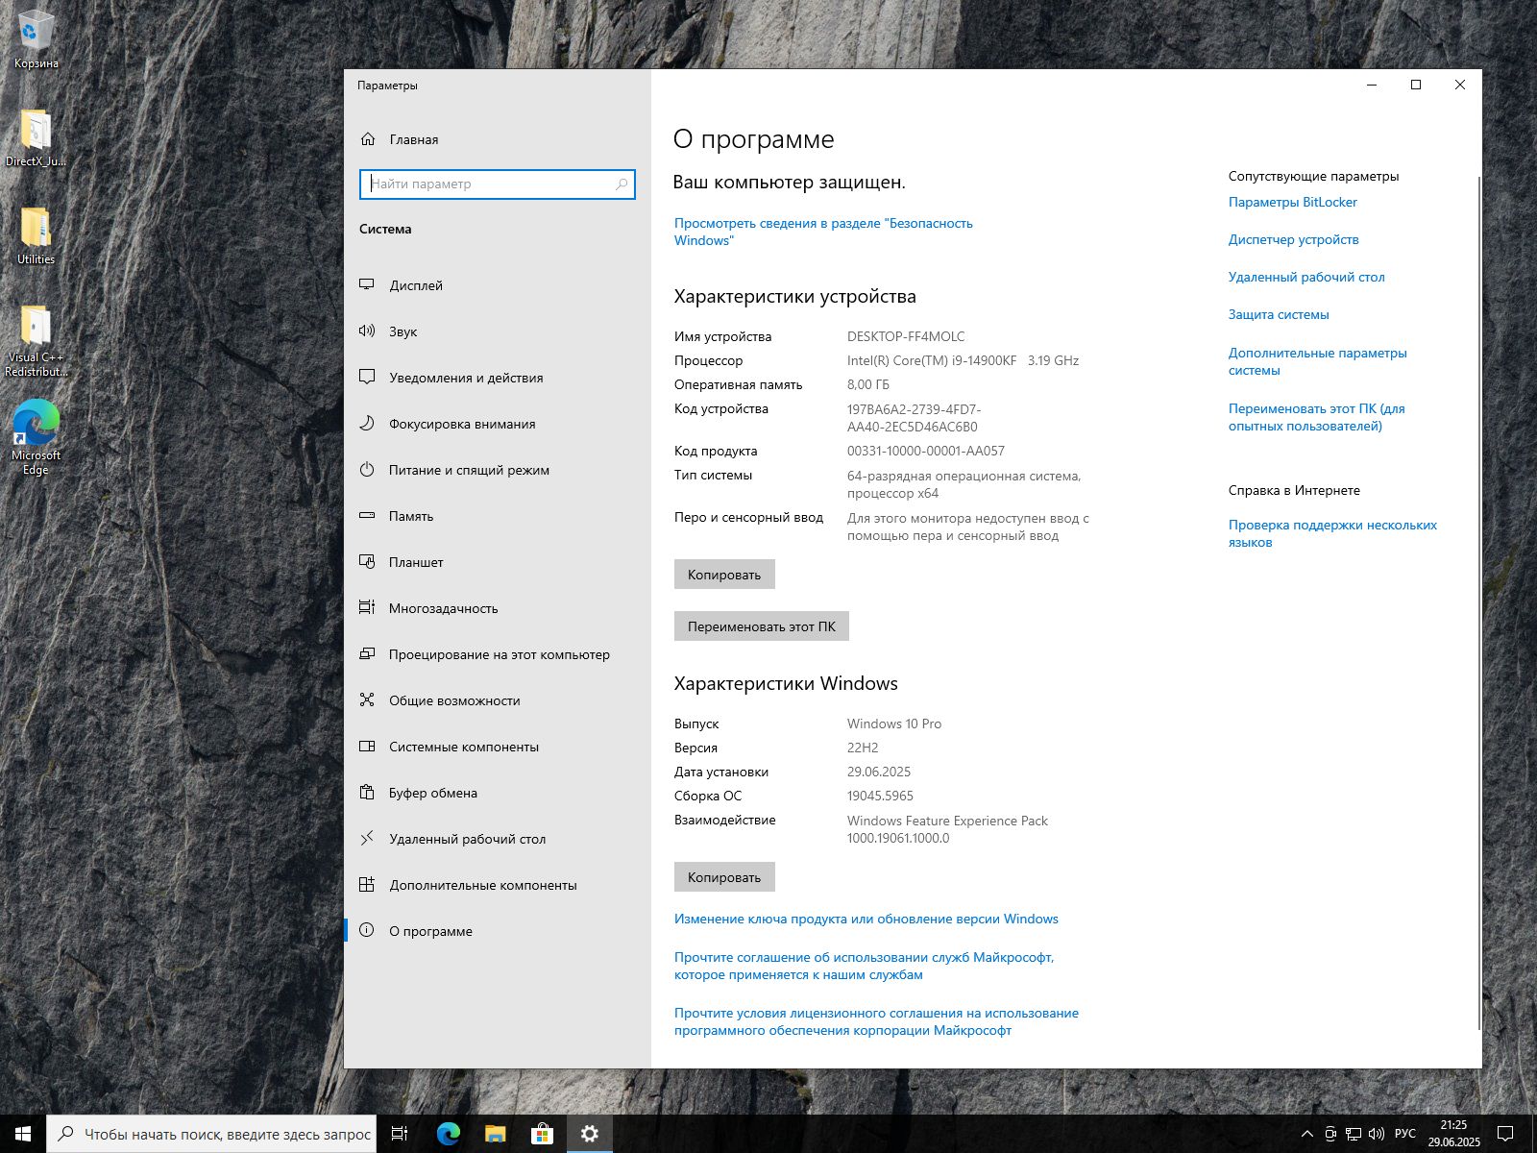Click the System components (Системные компоненты) icon
1537x1153 pixels.
pyautogui.click(x=367, y=747)
